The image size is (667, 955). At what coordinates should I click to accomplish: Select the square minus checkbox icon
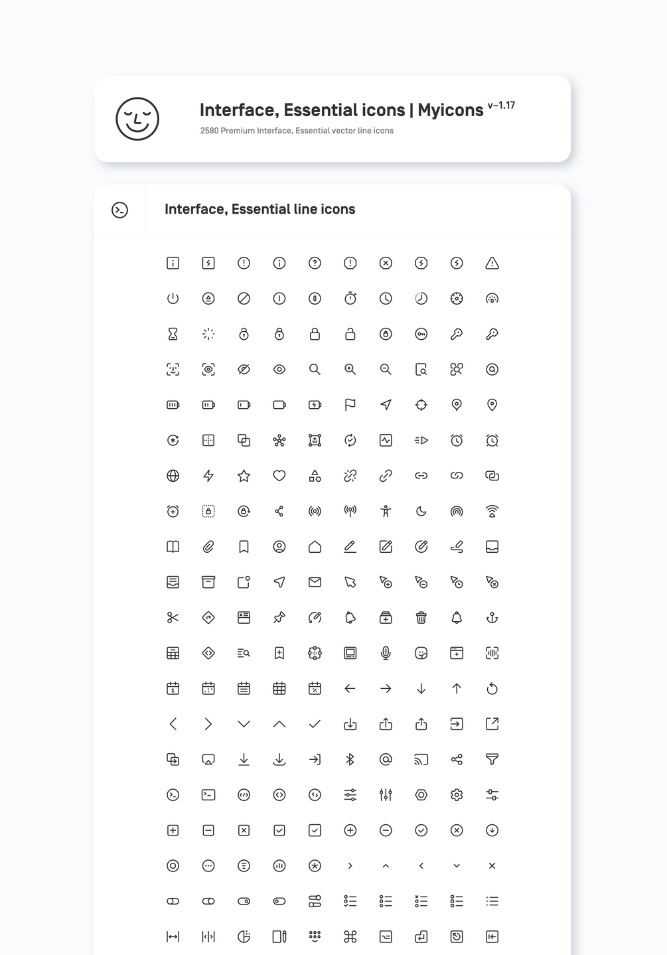(208, 830)
